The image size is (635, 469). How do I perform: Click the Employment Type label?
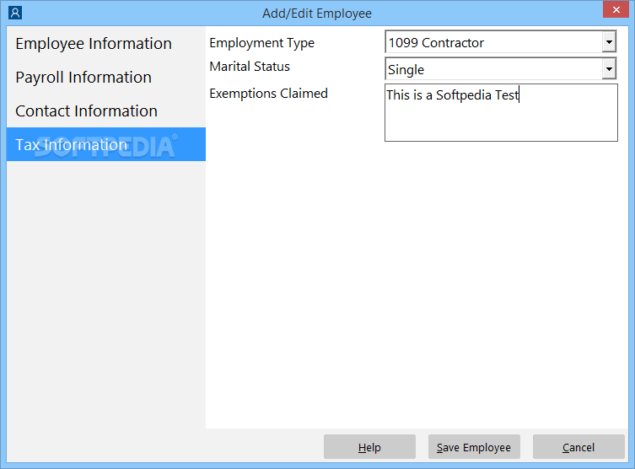261,43
